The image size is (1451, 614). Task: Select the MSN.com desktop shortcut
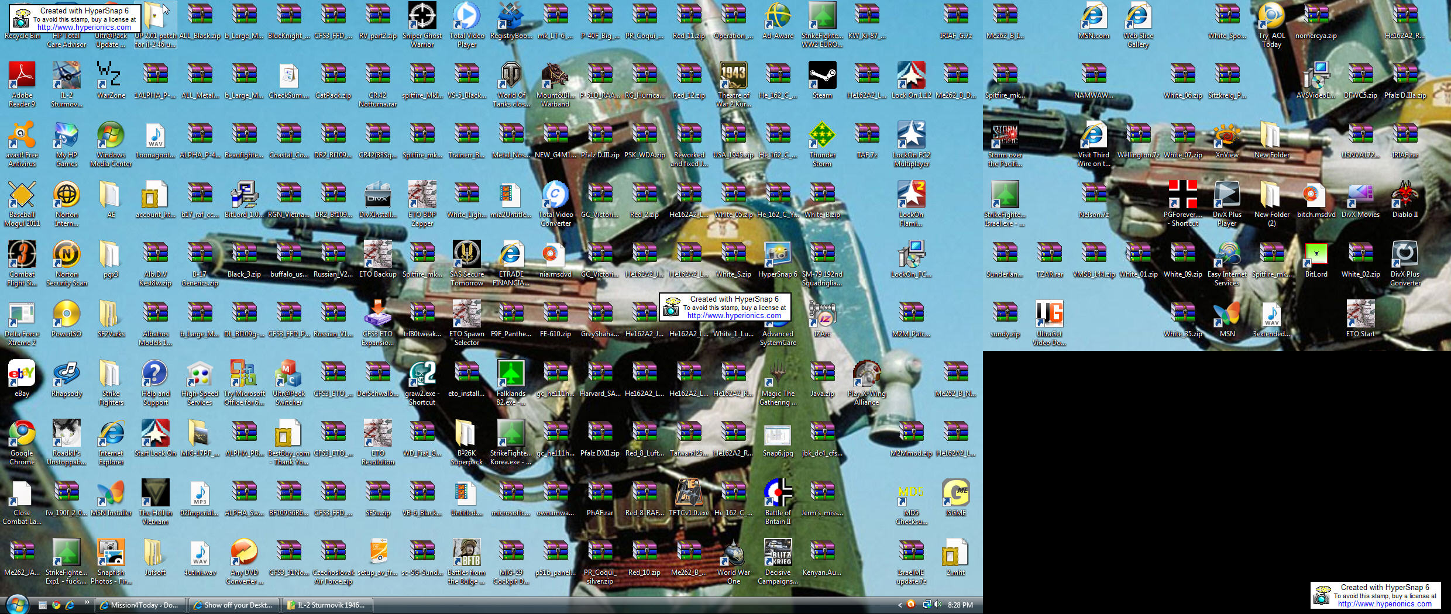tap(1094, 21)
